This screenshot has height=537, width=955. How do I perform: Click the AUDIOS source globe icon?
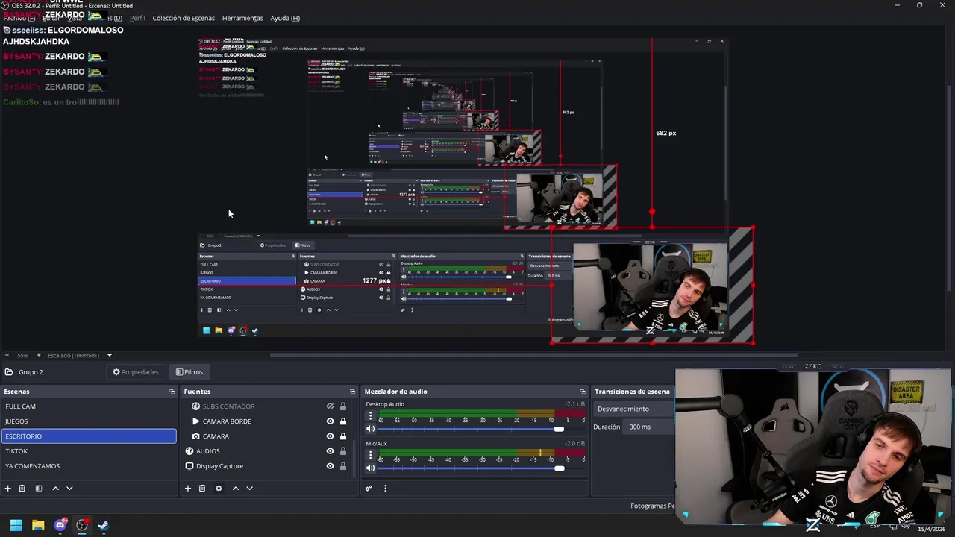190,451
